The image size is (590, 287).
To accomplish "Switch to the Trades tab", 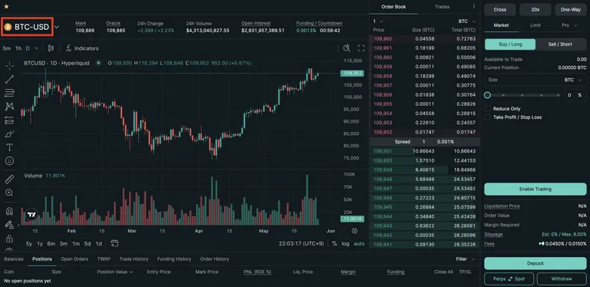I will point(442,7).
